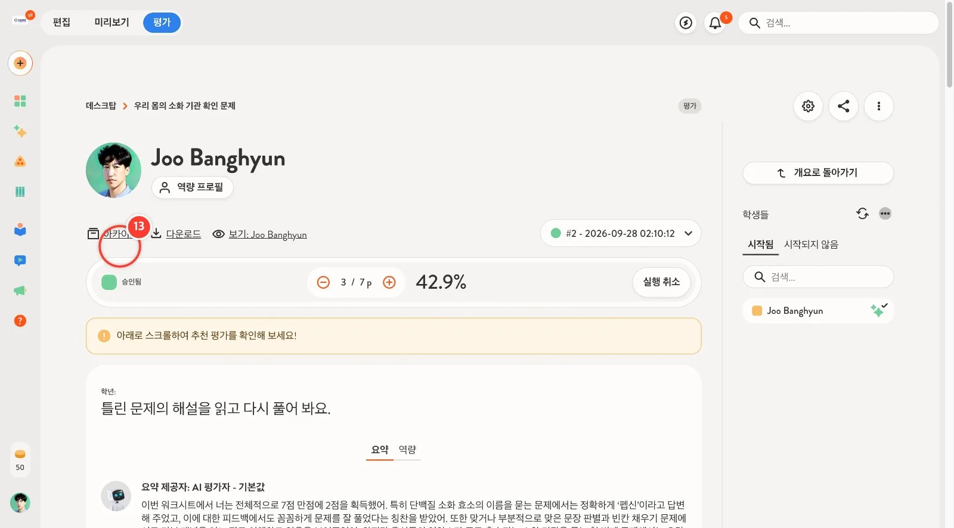Open the dashboard grid icon in sidebar
This screenshot has height=528, width=954.
point(20,101)
